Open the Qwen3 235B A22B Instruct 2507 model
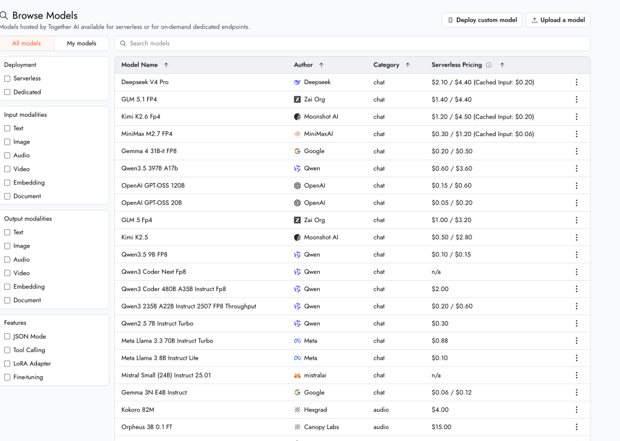 (x=189, y=306)
